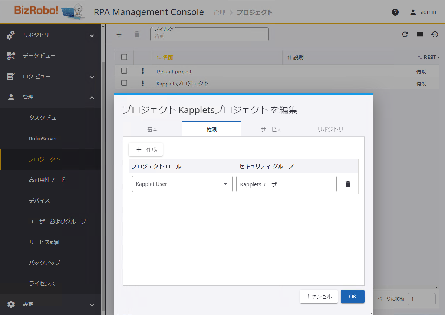Focus the フィルタ name input field

pyautogui.click(x=209, y=34)
